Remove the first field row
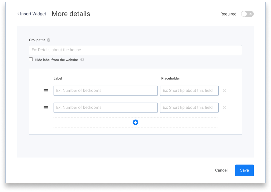 224,91
